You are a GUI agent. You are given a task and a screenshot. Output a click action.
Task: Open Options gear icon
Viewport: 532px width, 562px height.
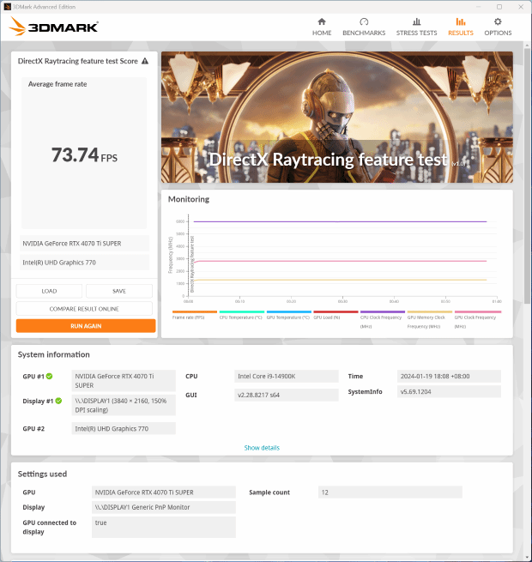coord(498,21)
